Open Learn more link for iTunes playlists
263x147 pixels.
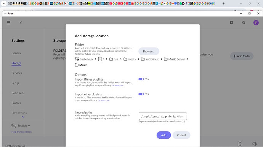(x=117, y=85)
